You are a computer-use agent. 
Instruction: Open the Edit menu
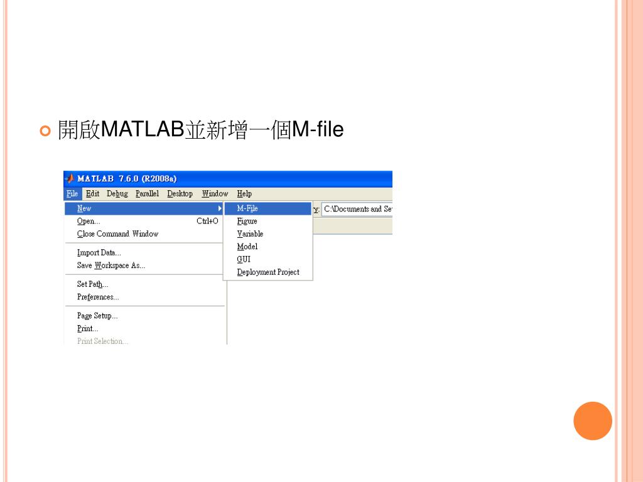pos(93,194)
